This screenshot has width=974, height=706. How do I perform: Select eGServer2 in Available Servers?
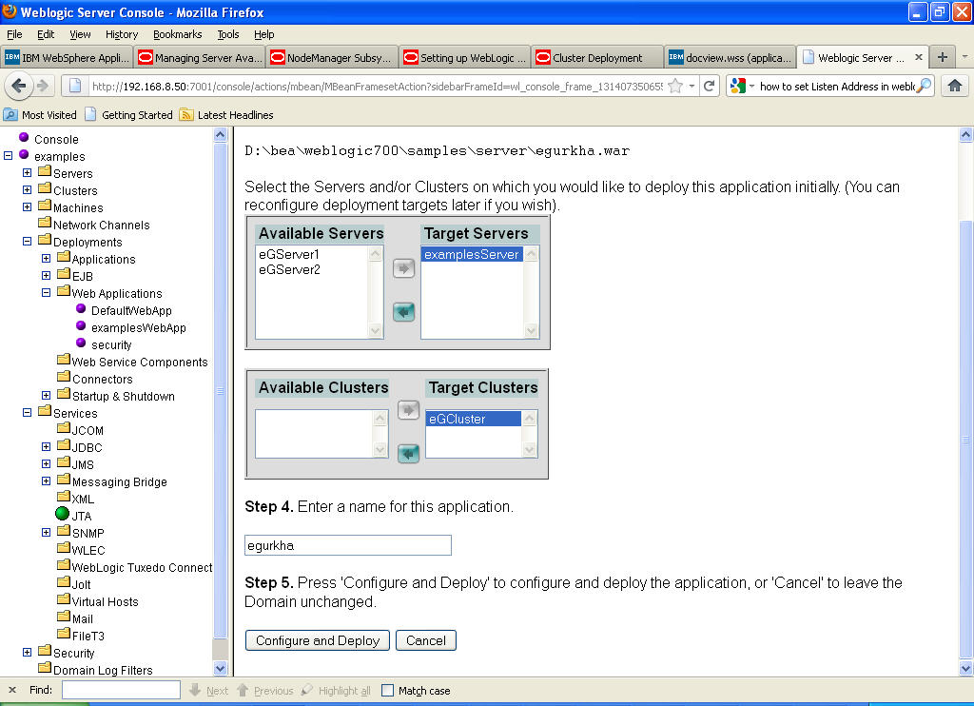(x=289, y=269)
